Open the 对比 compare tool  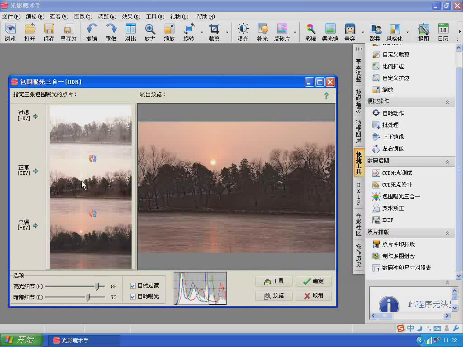pyautogui.click(x=131, y=32)
